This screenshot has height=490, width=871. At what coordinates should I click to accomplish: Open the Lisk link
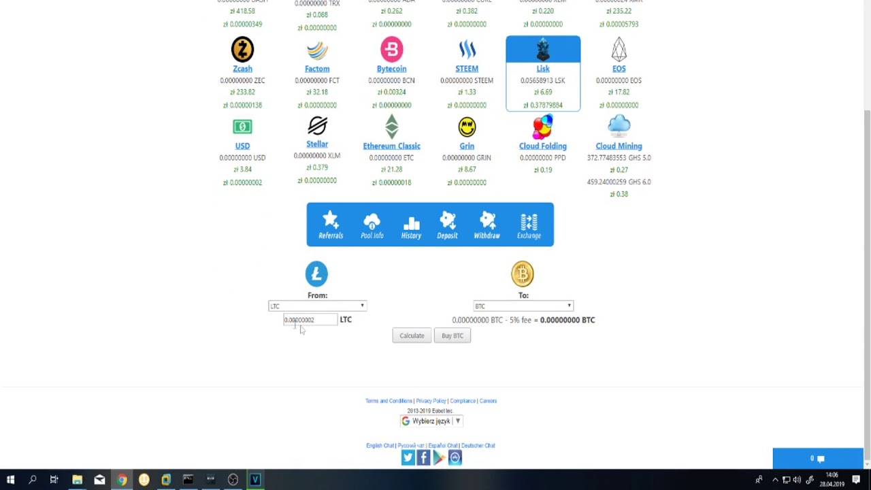pyautogui.click(x=543, y=69)
